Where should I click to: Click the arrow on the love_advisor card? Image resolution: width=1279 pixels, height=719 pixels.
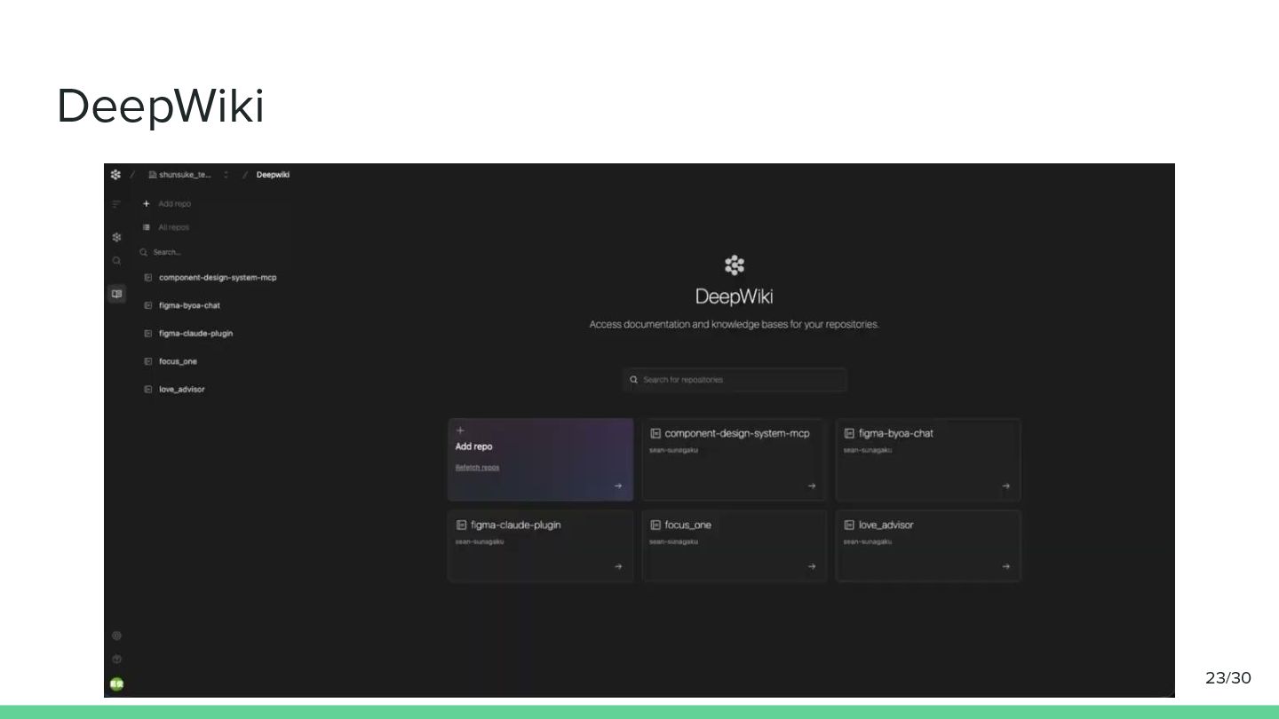pyautogui.click(x=1006, y=567)
